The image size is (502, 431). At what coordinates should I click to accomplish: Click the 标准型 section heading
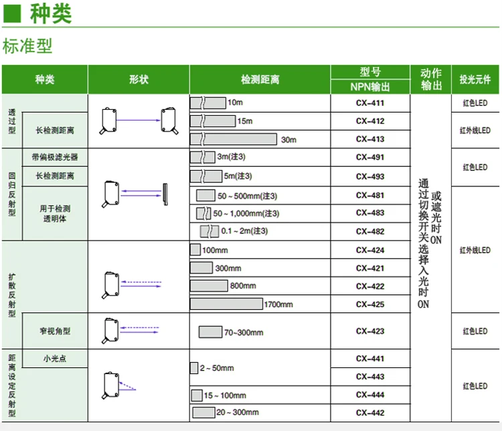point(27,46)
